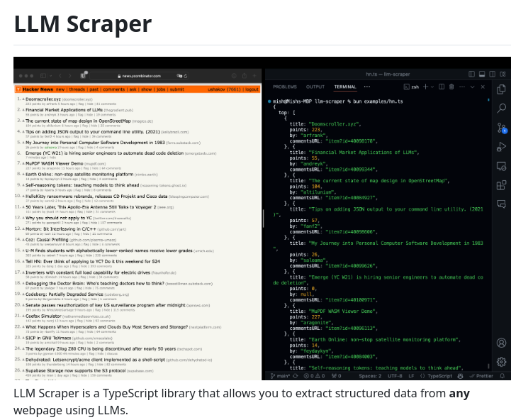
Task: Open Source Control in activity bar
Action: (x=501, y=128)
